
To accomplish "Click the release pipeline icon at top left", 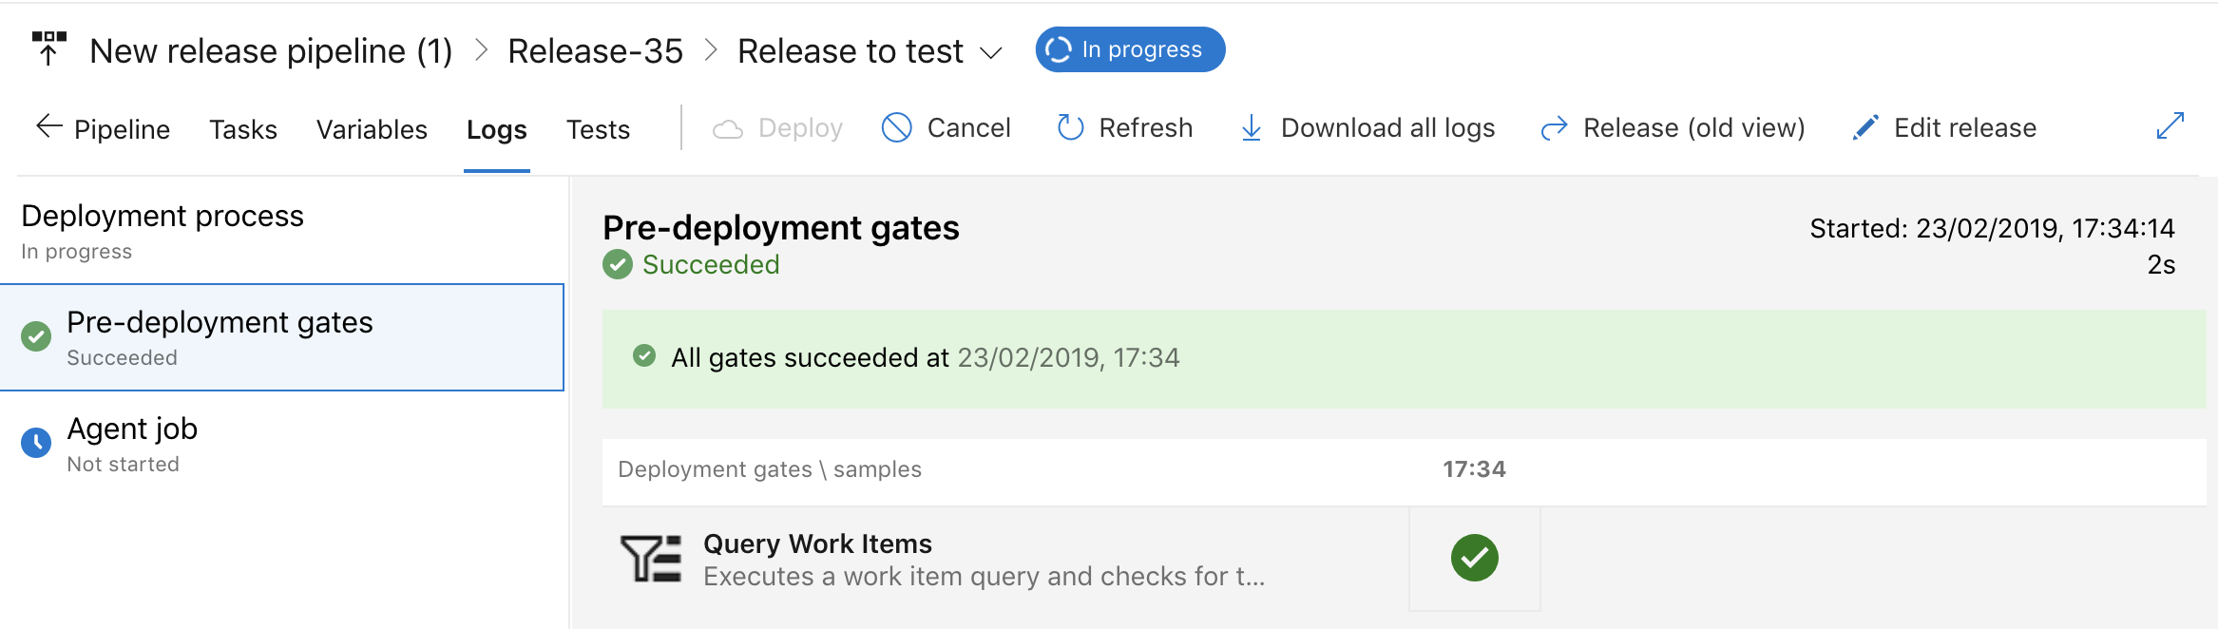I will click(48, 49).
